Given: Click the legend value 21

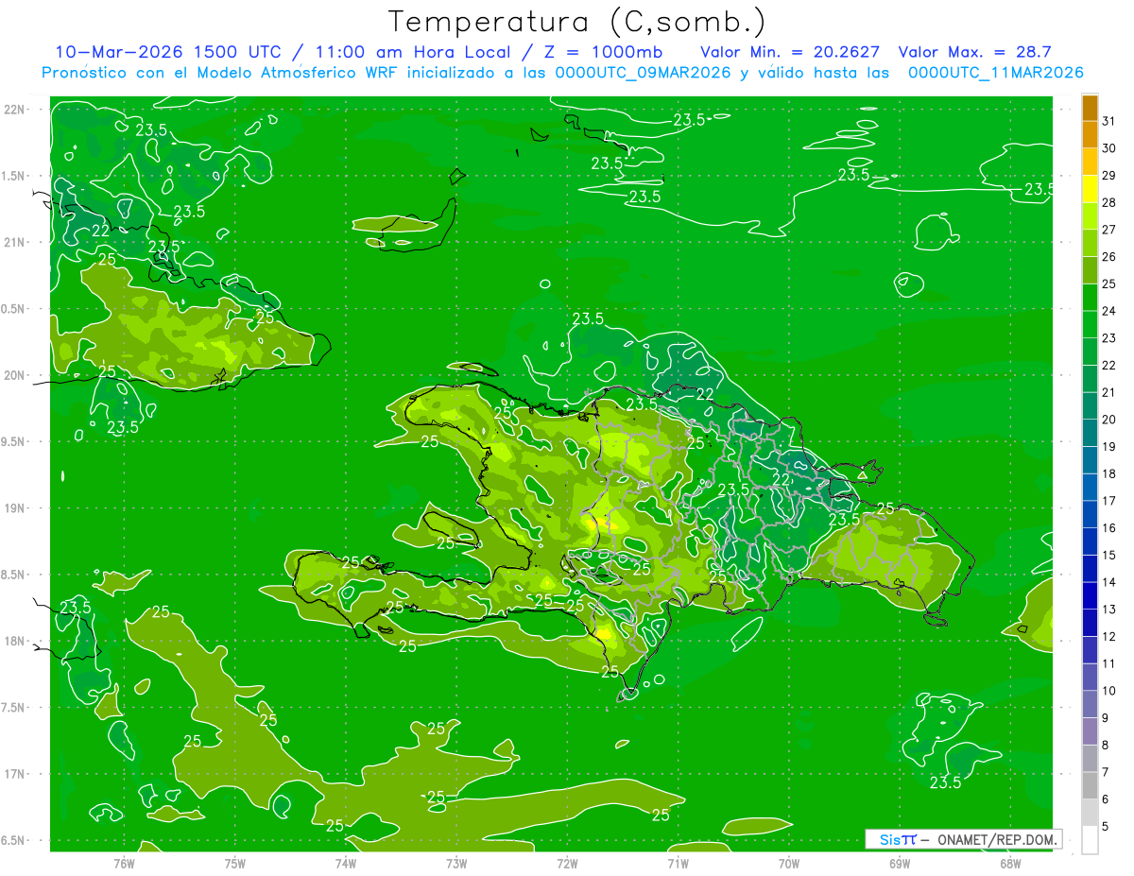Looking at the screenshot, I should pos(1109,392).
